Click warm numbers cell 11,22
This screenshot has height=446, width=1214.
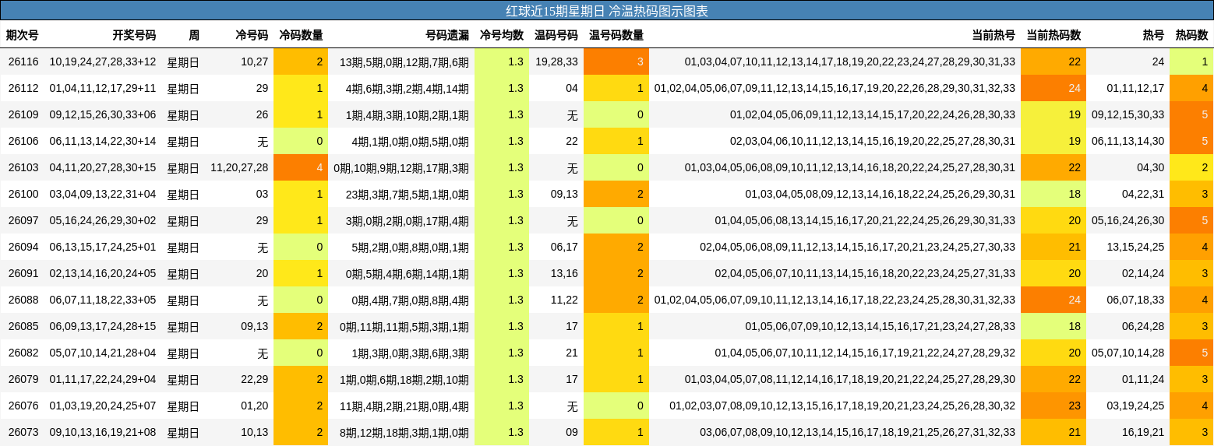(x=564, y=300)
